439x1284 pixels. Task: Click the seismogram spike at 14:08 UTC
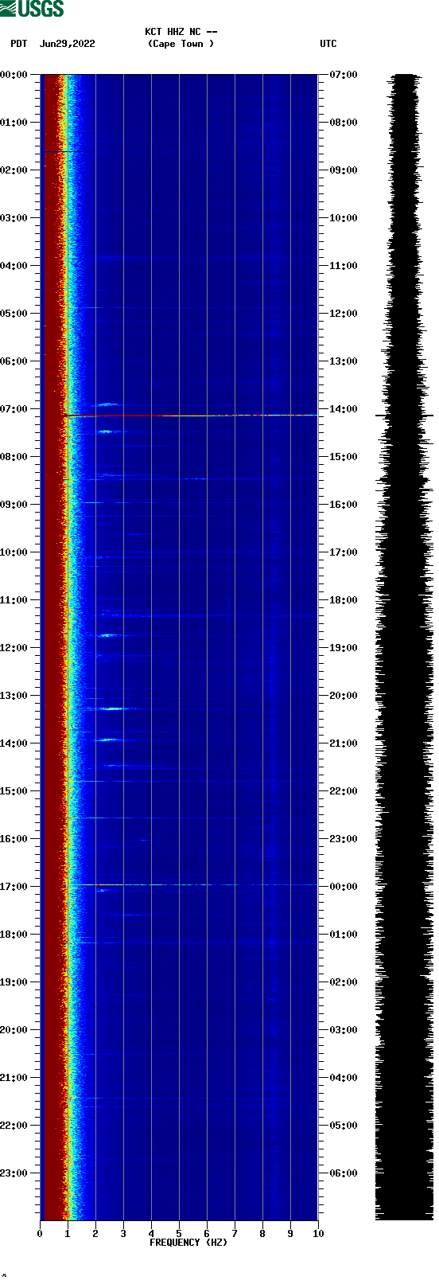(x=404, y=416)
